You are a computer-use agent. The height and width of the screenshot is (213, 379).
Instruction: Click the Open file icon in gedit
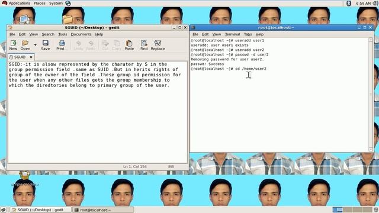(25, 45)
